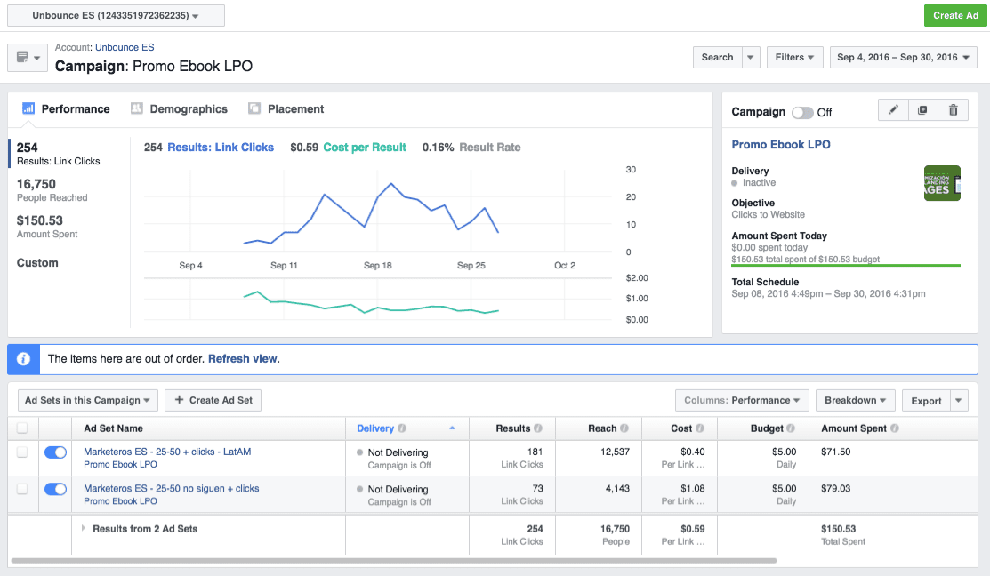Open the Breakdown dropdown
Screen dimensions: 990x576
tap(856, 401)
